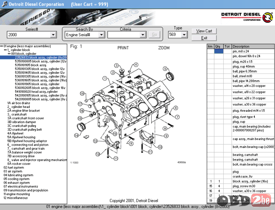
Task: Open the Search By dropdown arrow
Action: [101, 35]
